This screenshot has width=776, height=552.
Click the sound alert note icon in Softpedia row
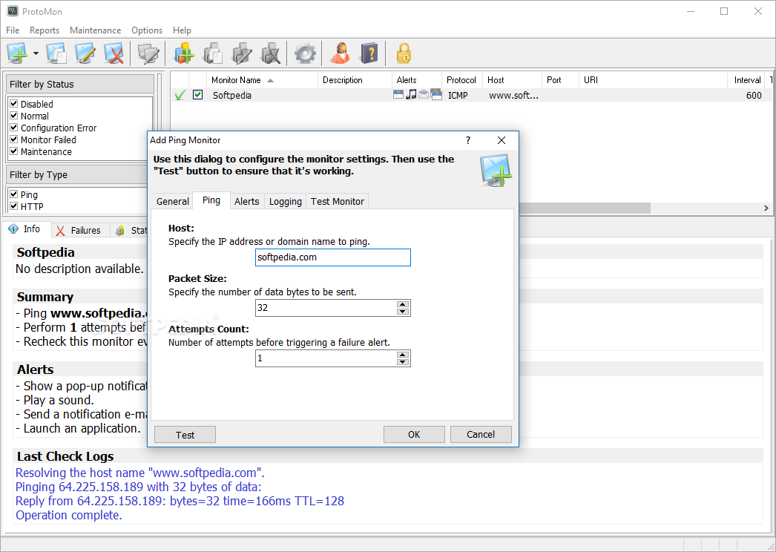(x=411, y=94)
